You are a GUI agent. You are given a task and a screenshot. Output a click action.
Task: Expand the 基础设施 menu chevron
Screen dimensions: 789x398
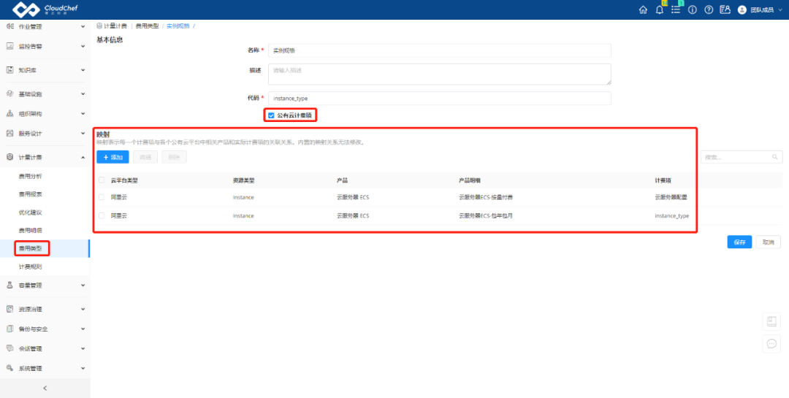pyautogui.click(x=83, y=94)
